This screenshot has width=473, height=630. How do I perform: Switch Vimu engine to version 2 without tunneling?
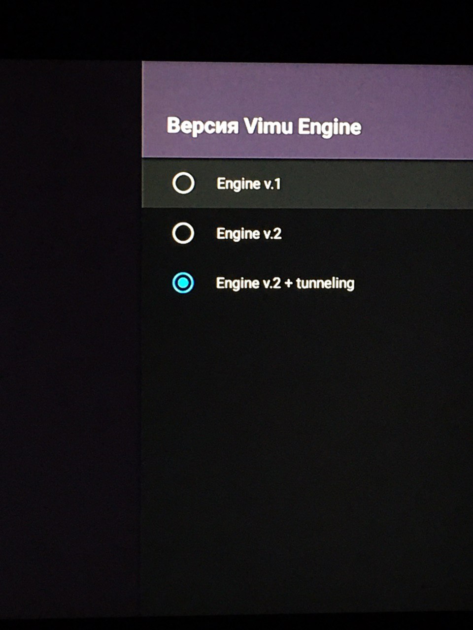click(183, 233)
